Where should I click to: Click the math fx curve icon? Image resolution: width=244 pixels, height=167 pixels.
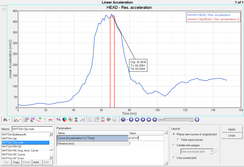click(33, 119)
